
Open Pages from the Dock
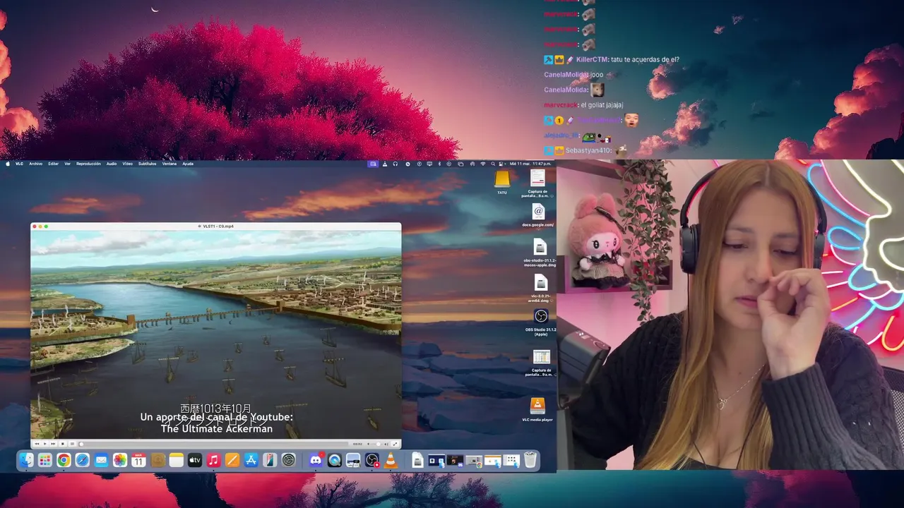pos(232,460)
